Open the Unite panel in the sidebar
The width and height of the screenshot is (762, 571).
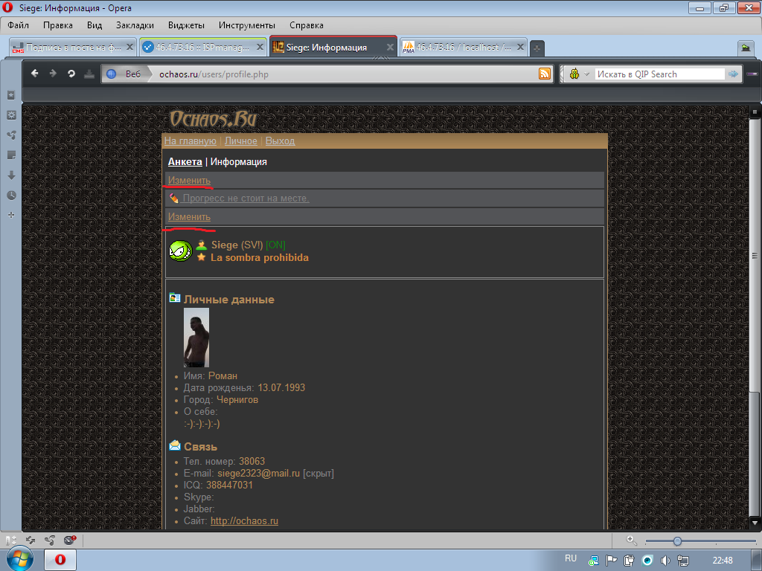(x=11, y=135)
